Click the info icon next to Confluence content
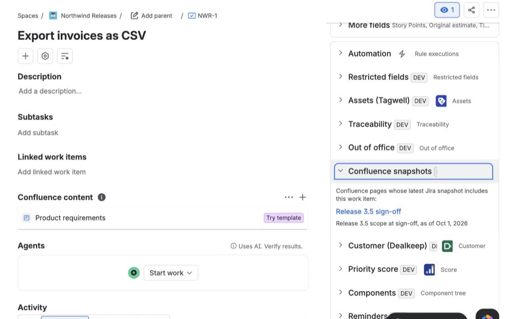Viewport: 511px width, 319px height. point(102,197)
